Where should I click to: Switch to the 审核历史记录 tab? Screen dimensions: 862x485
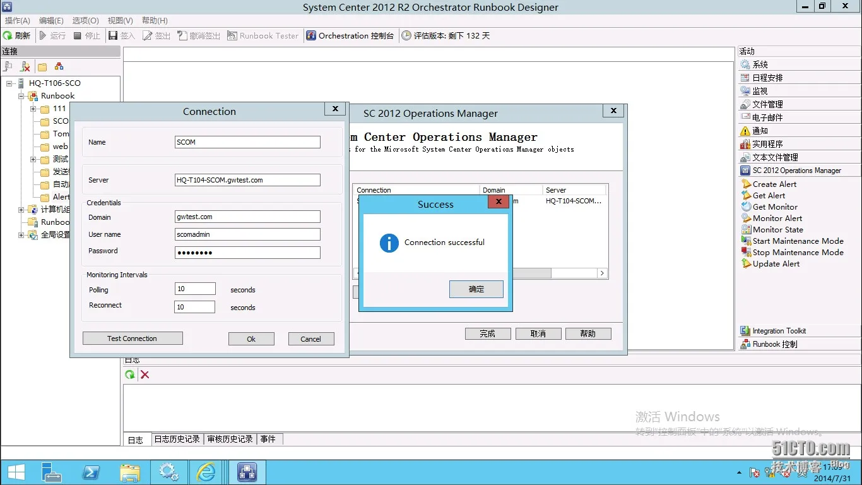[230, 439]
